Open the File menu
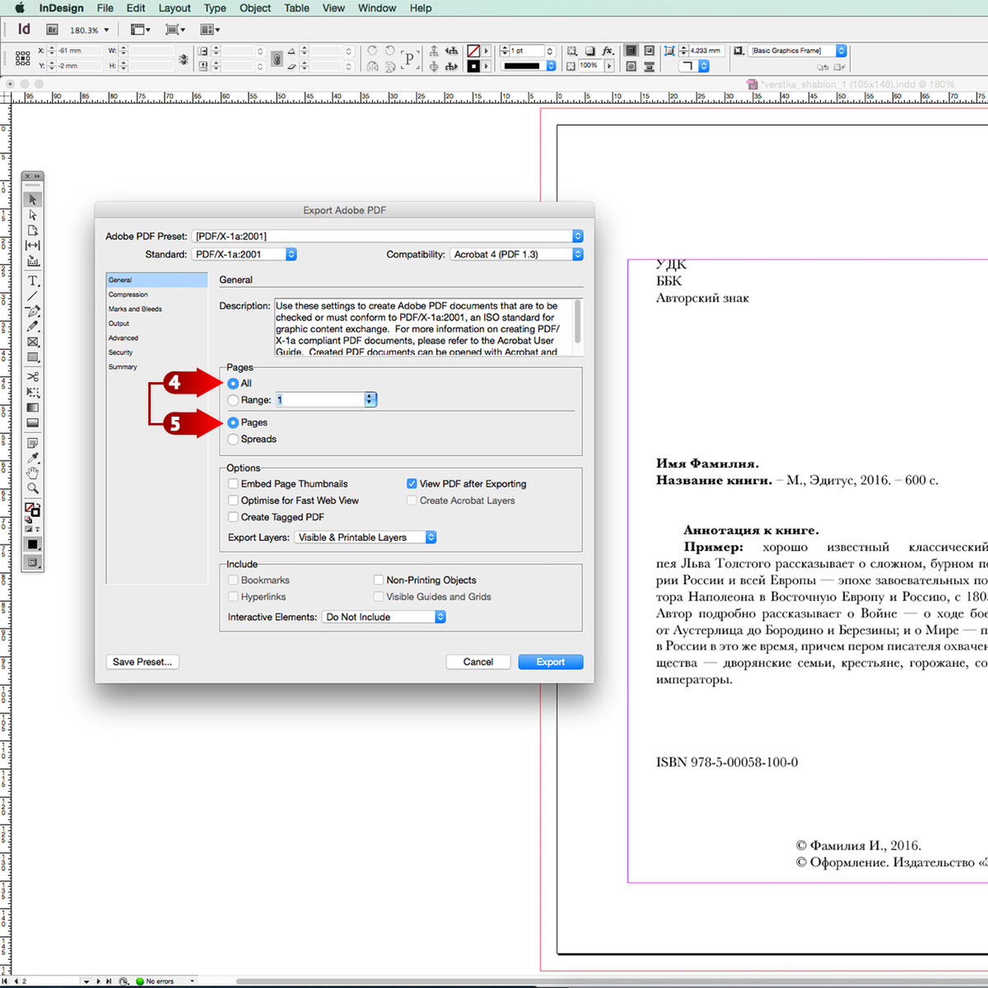The width and height of the screenshot is (988, 988). coord(105,8)
